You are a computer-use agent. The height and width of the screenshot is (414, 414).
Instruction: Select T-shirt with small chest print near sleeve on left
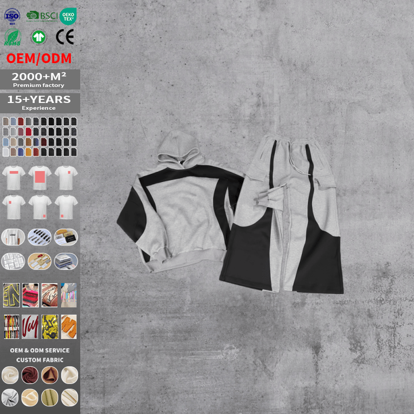14,207
